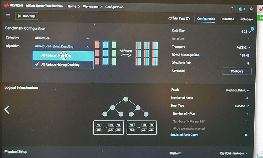Switch to the Notebook tab

tap(247, 19)
